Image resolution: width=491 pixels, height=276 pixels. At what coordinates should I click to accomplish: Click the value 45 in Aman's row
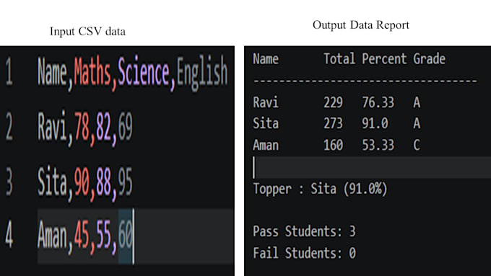point(82,235)
